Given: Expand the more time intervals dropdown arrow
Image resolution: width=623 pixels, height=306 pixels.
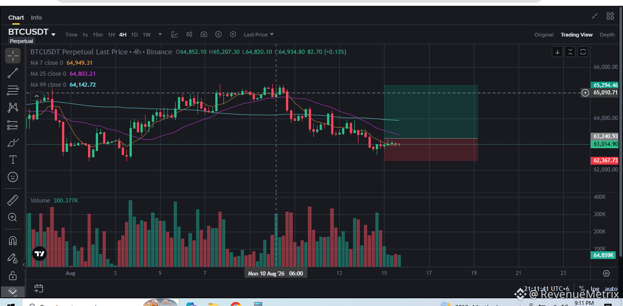Looking at the screenshot, I should 160,34.
